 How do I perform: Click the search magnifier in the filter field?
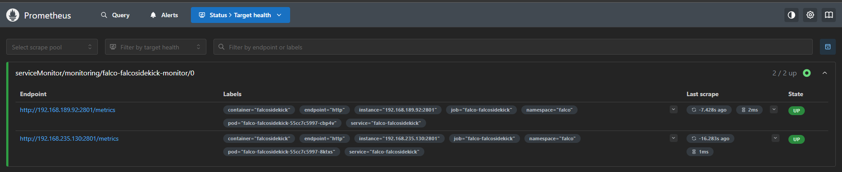[221, 47]
